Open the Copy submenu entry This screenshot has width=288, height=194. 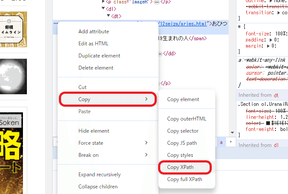coord(108,99)
